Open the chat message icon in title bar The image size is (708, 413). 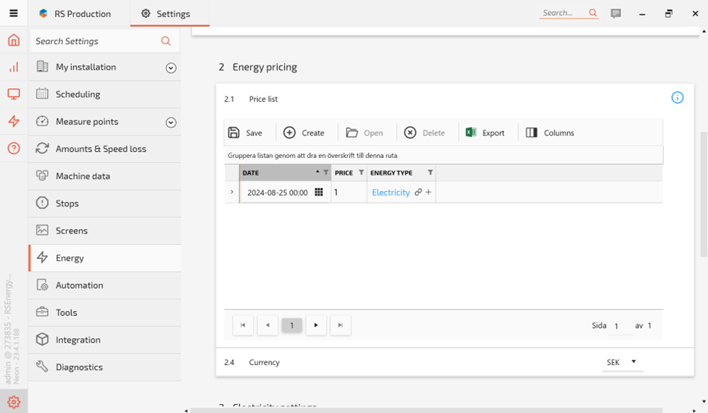[616, 13]
